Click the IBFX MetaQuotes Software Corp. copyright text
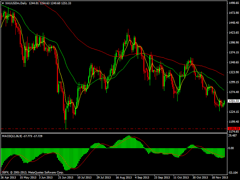 pyautogui.click(x=33, y=172)
